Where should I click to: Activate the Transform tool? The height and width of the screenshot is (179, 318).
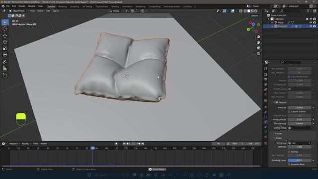(x=5, y=55)
